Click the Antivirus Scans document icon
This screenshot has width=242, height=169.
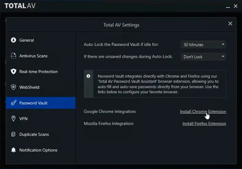tap(13, 56)
